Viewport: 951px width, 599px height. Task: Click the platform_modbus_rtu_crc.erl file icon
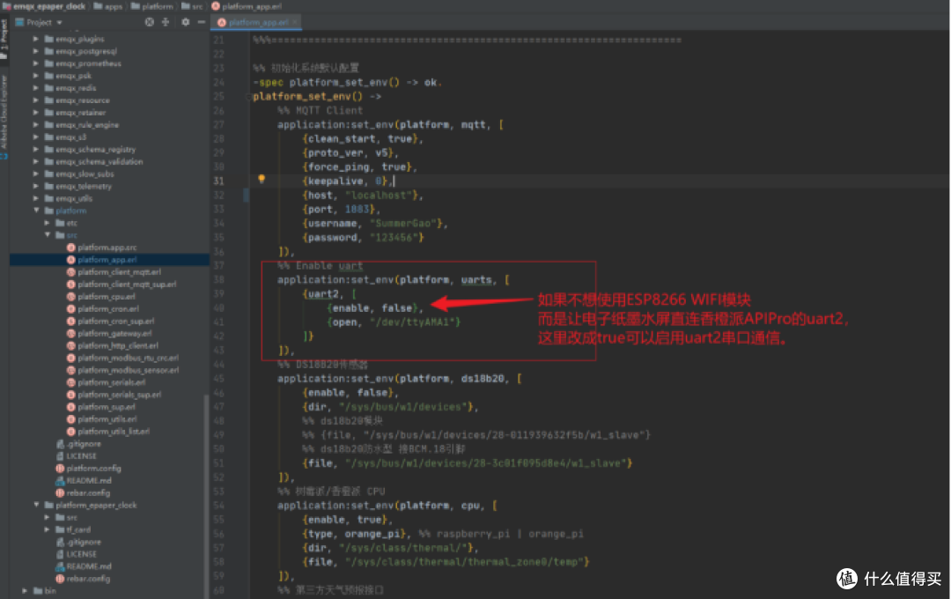click(71, 358)
